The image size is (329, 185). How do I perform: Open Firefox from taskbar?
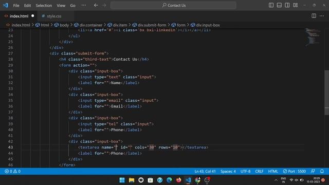(x=178, y=180)
